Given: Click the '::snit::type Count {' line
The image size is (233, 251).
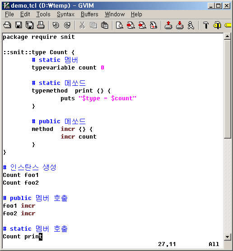Looking at the screenshot, I should 39,52.
